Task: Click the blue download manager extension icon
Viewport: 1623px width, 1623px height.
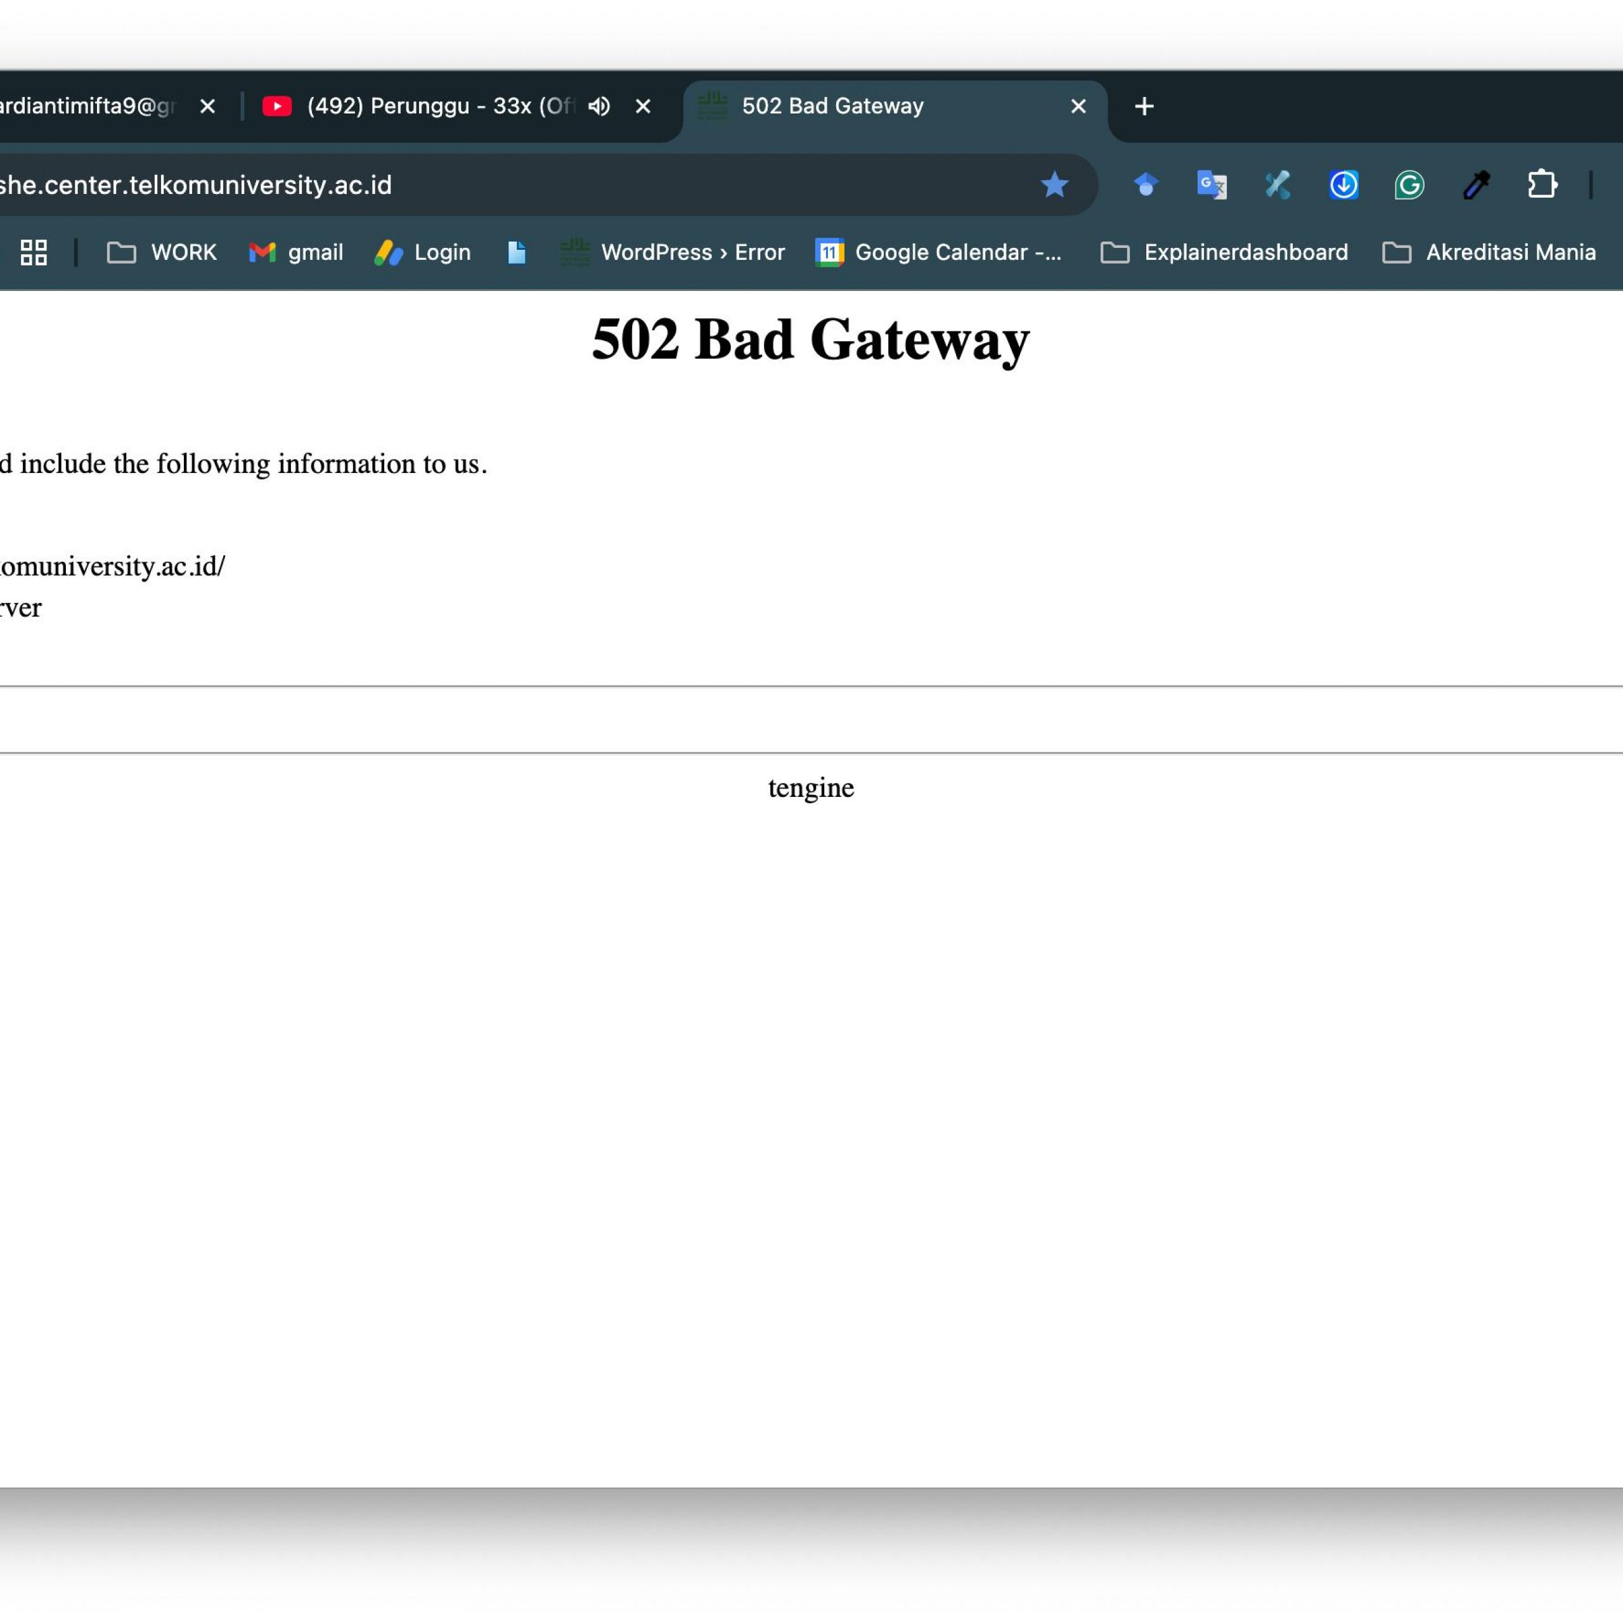Action: (x=1344, y=185)
